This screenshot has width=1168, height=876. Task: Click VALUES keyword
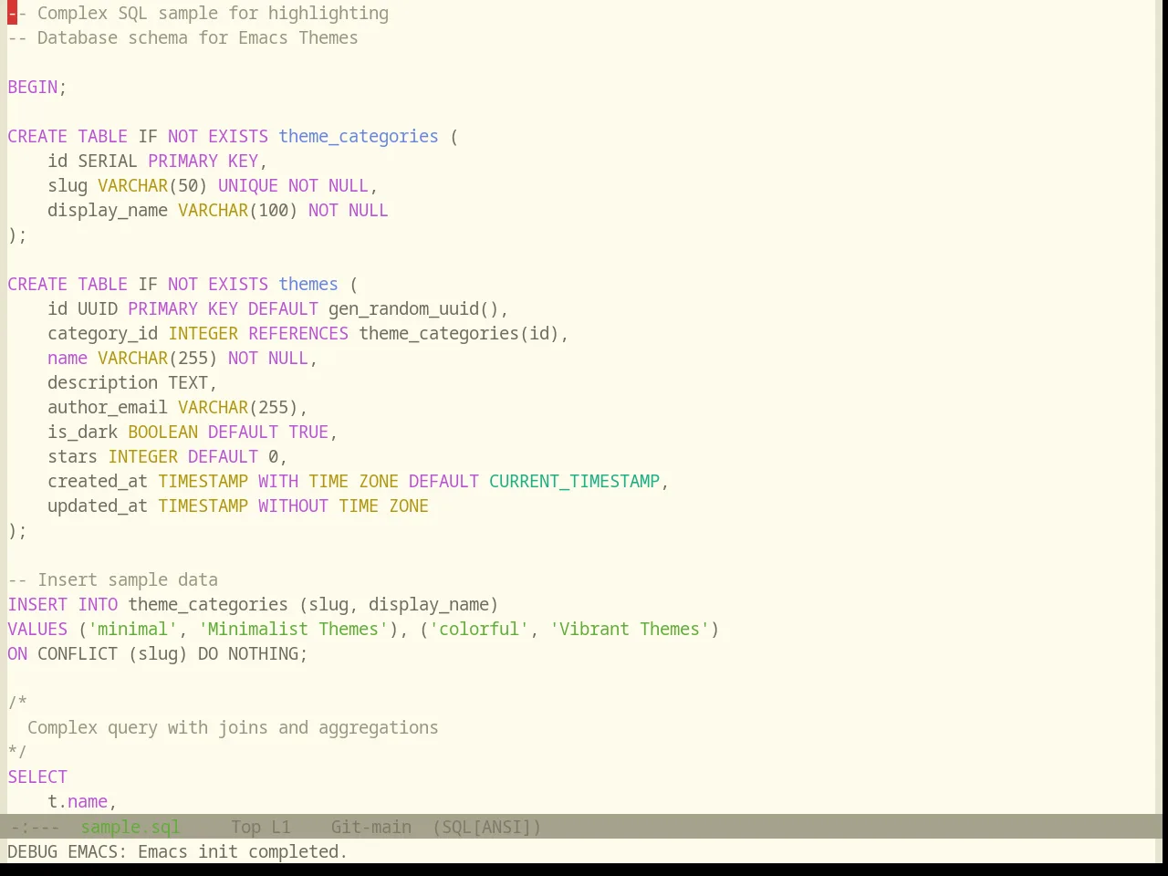pyautogui.click(x=37, y=629)
